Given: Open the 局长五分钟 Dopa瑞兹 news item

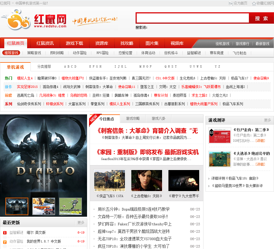Looking at the screenshot, I should 134,209.
